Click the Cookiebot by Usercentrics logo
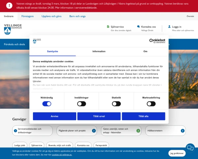Viewport: 198px width, 159px height. pyautogui.click(x=157, y=40)
